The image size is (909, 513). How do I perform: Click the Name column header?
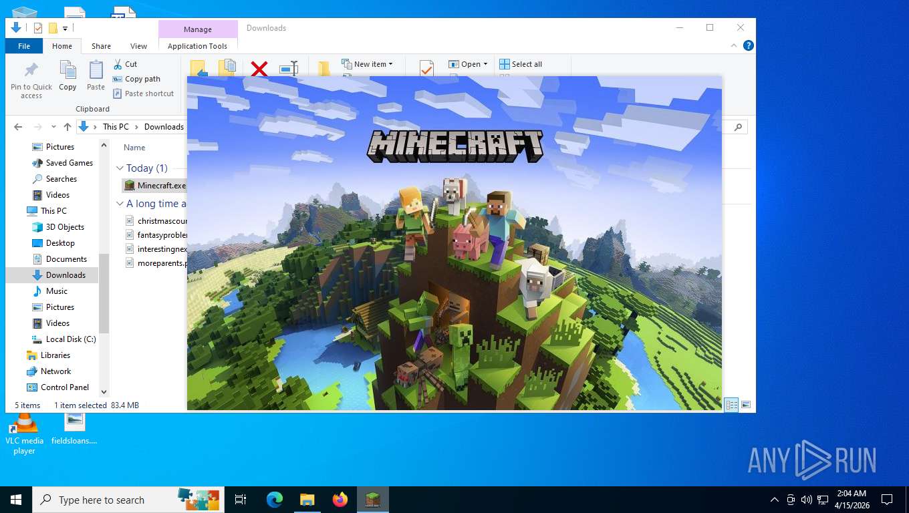[134, 148]
